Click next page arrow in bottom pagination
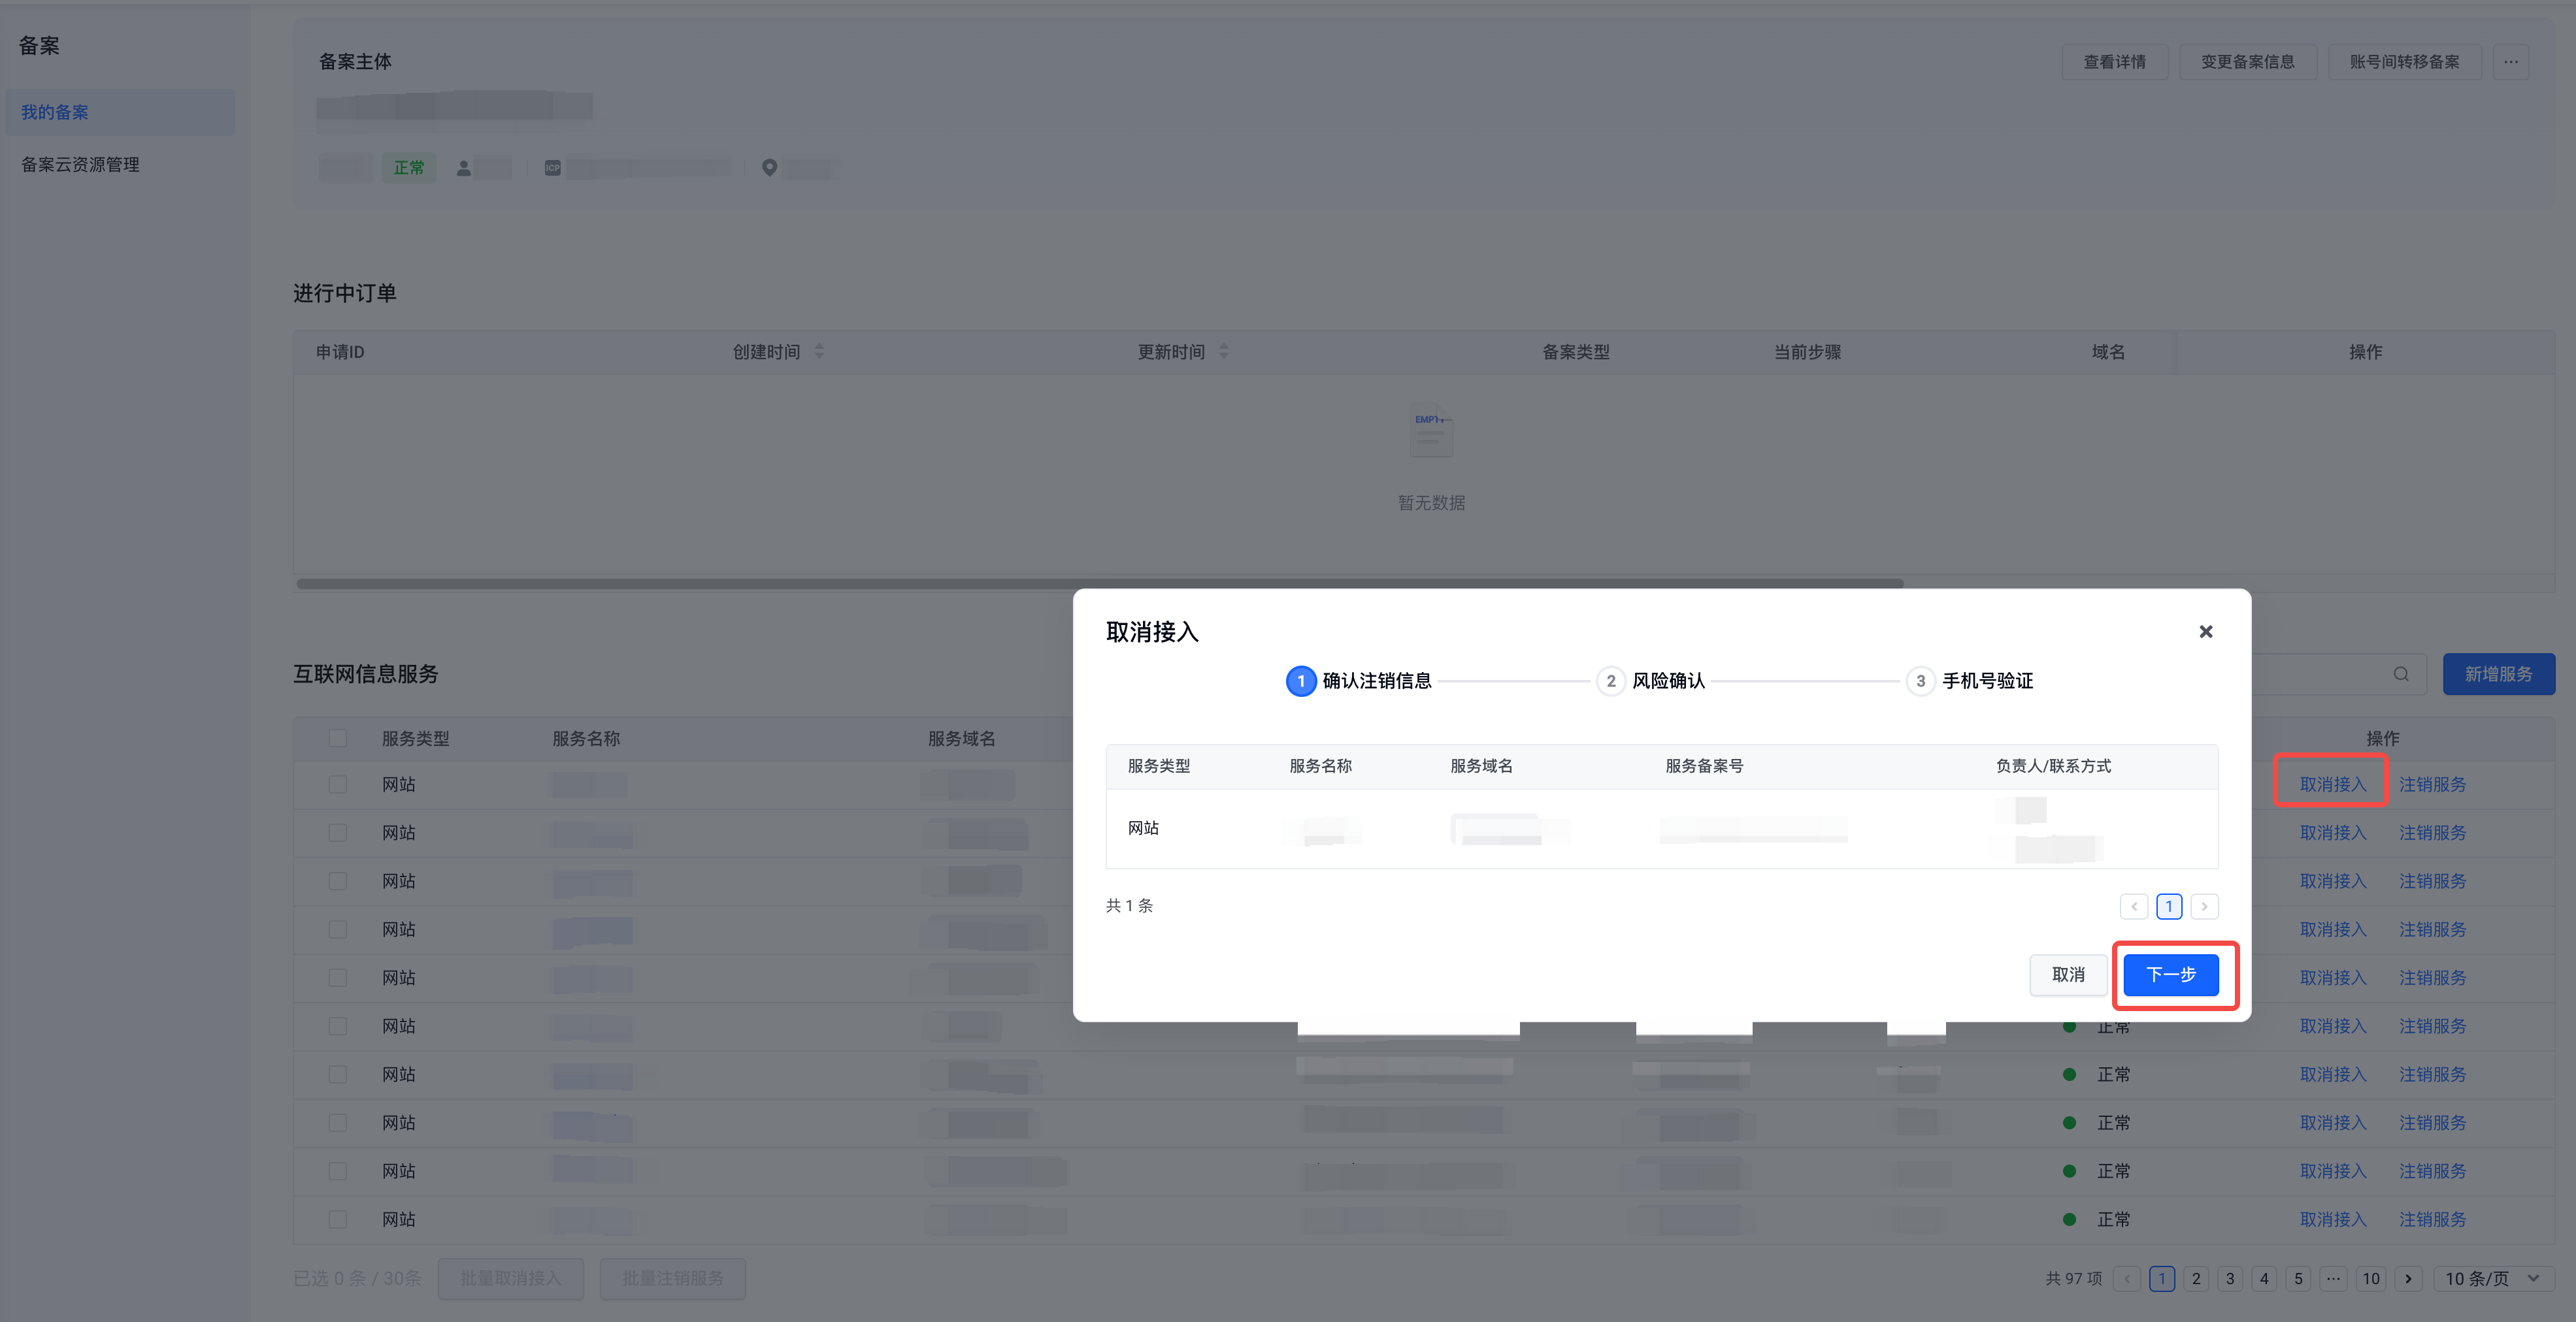 [x=2408, y=1279]
